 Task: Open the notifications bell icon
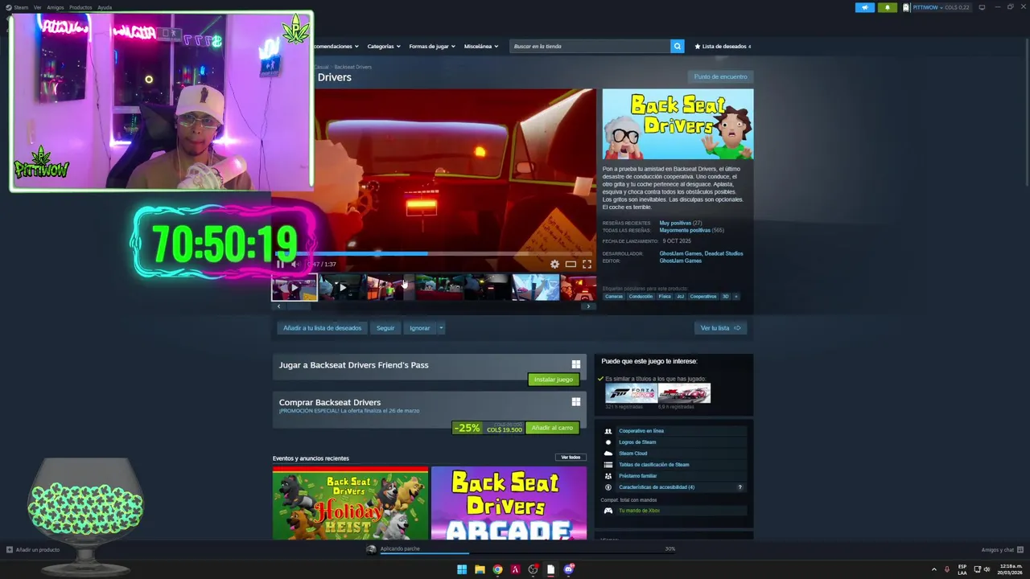point(888,7)
